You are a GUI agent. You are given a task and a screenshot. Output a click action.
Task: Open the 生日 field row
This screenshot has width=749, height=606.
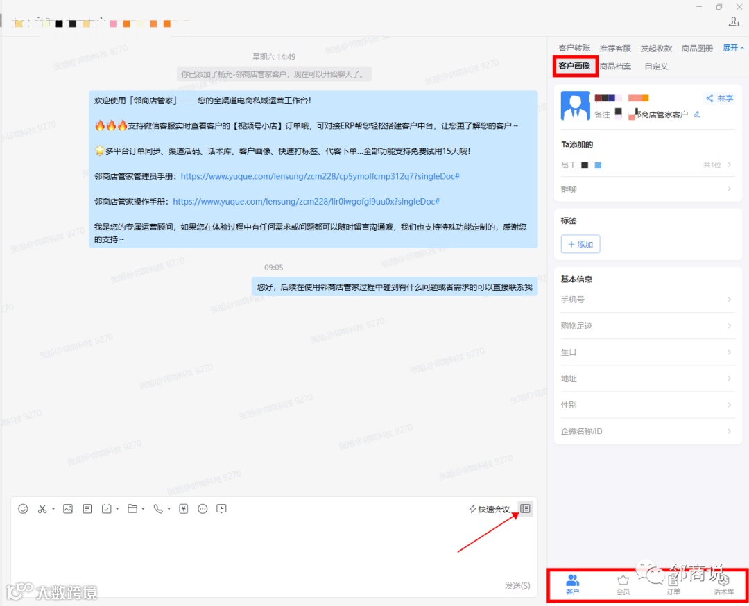tap(647, 352)
